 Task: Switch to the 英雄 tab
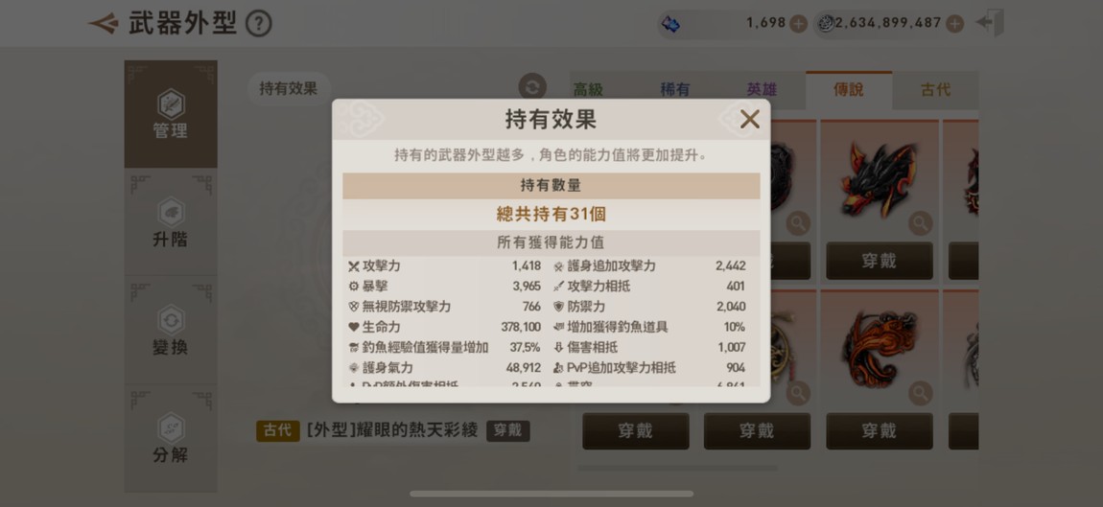coord(762,90)
